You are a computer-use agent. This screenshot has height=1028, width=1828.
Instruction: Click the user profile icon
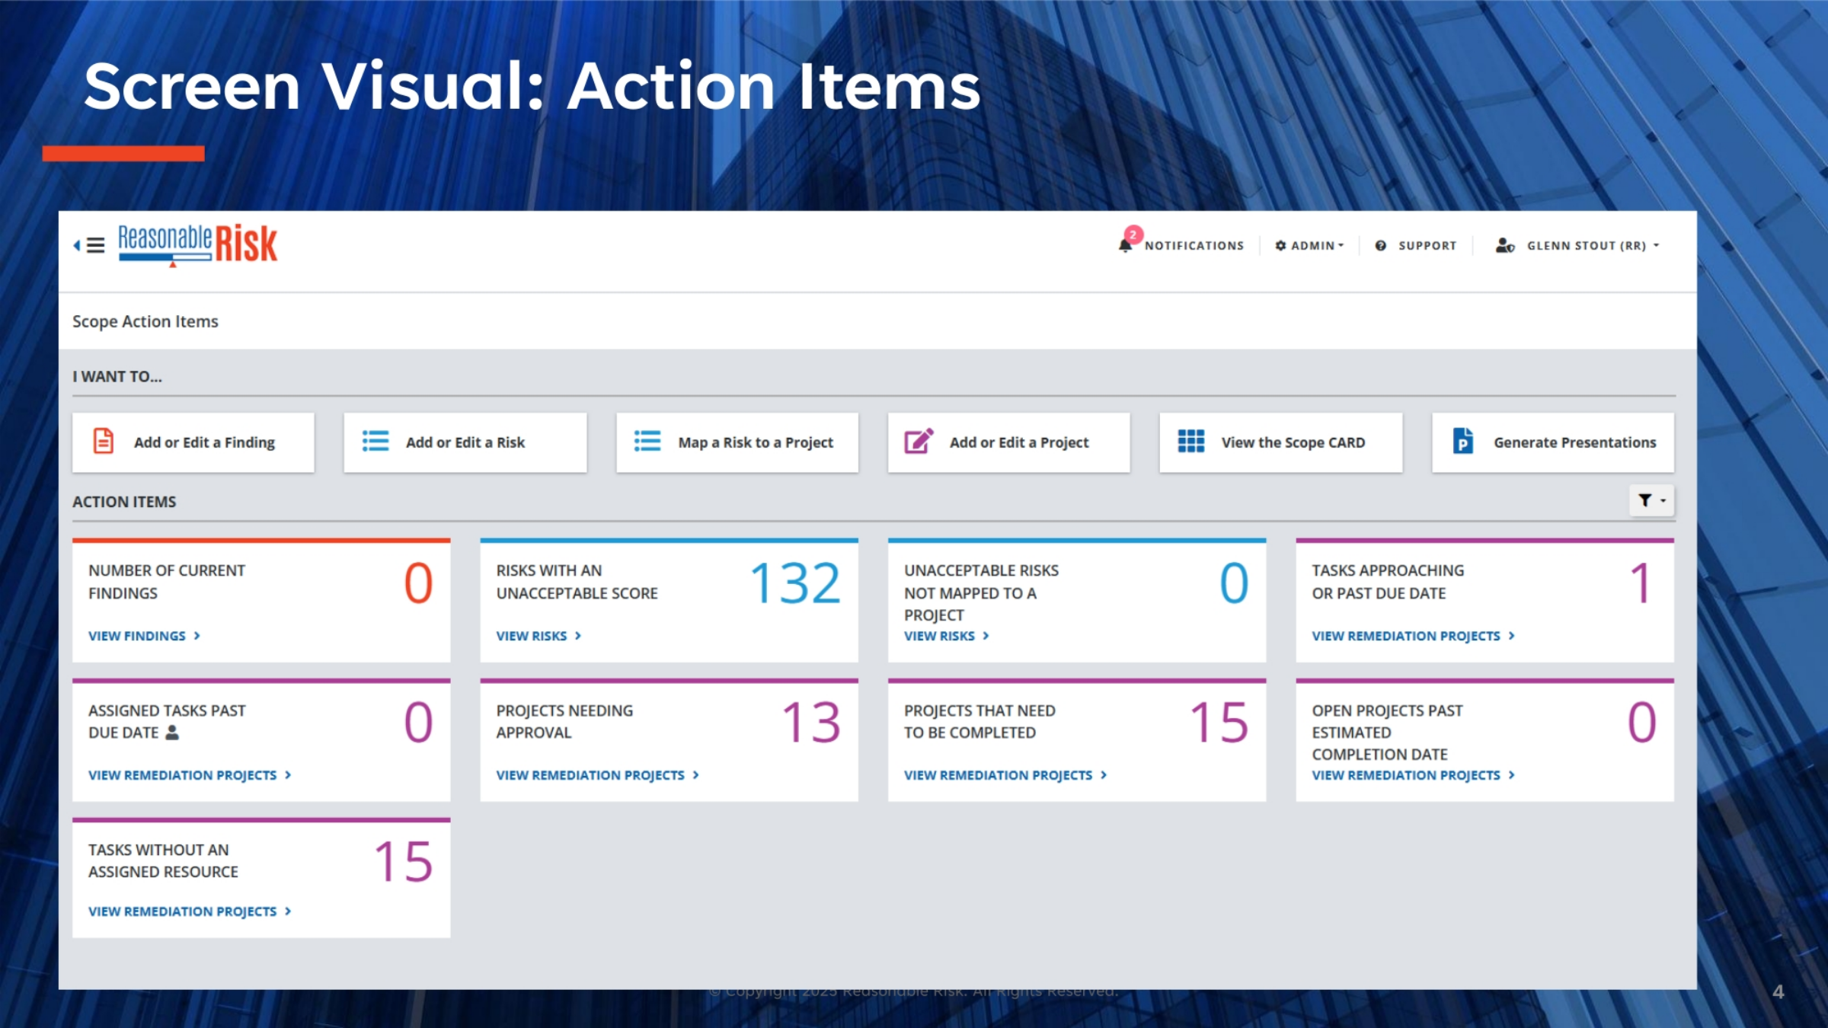coord(1504,245)
